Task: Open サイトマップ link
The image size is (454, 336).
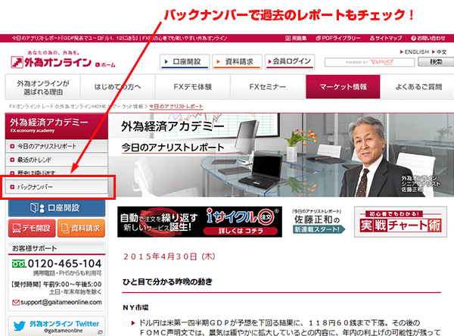Action: pos(386,38)
